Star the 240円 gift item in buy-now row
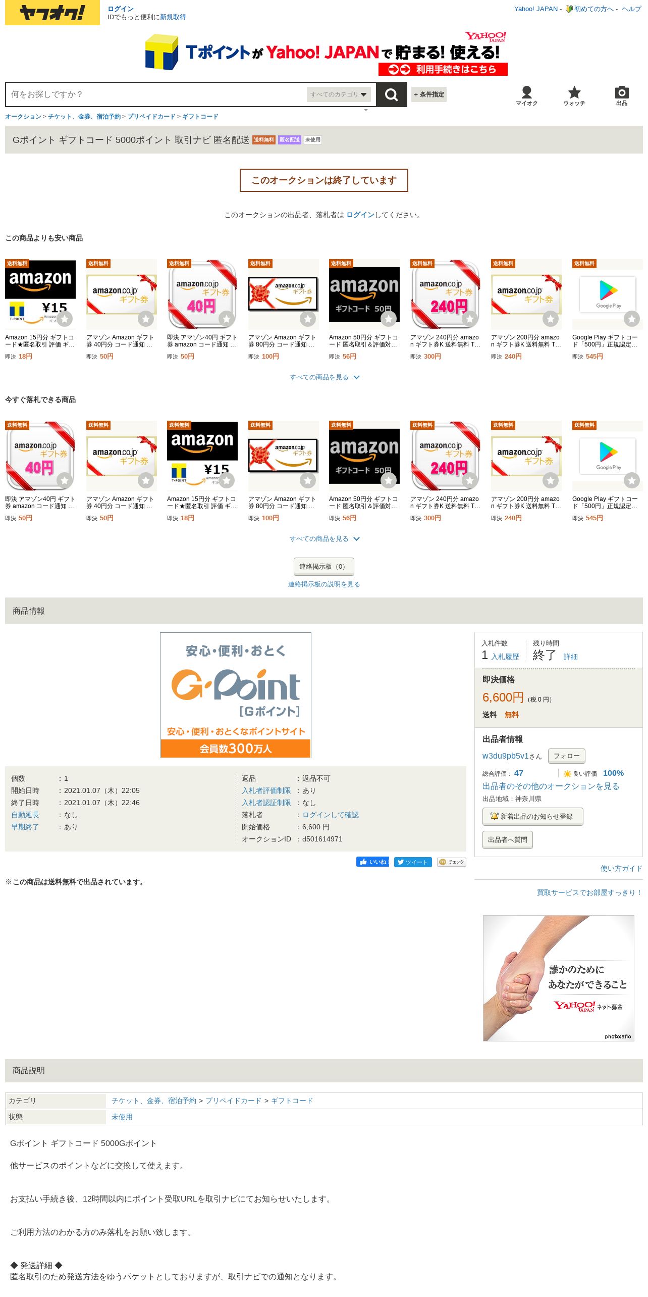This screenshot has height=1297, width=648. [x=470, y=480]
